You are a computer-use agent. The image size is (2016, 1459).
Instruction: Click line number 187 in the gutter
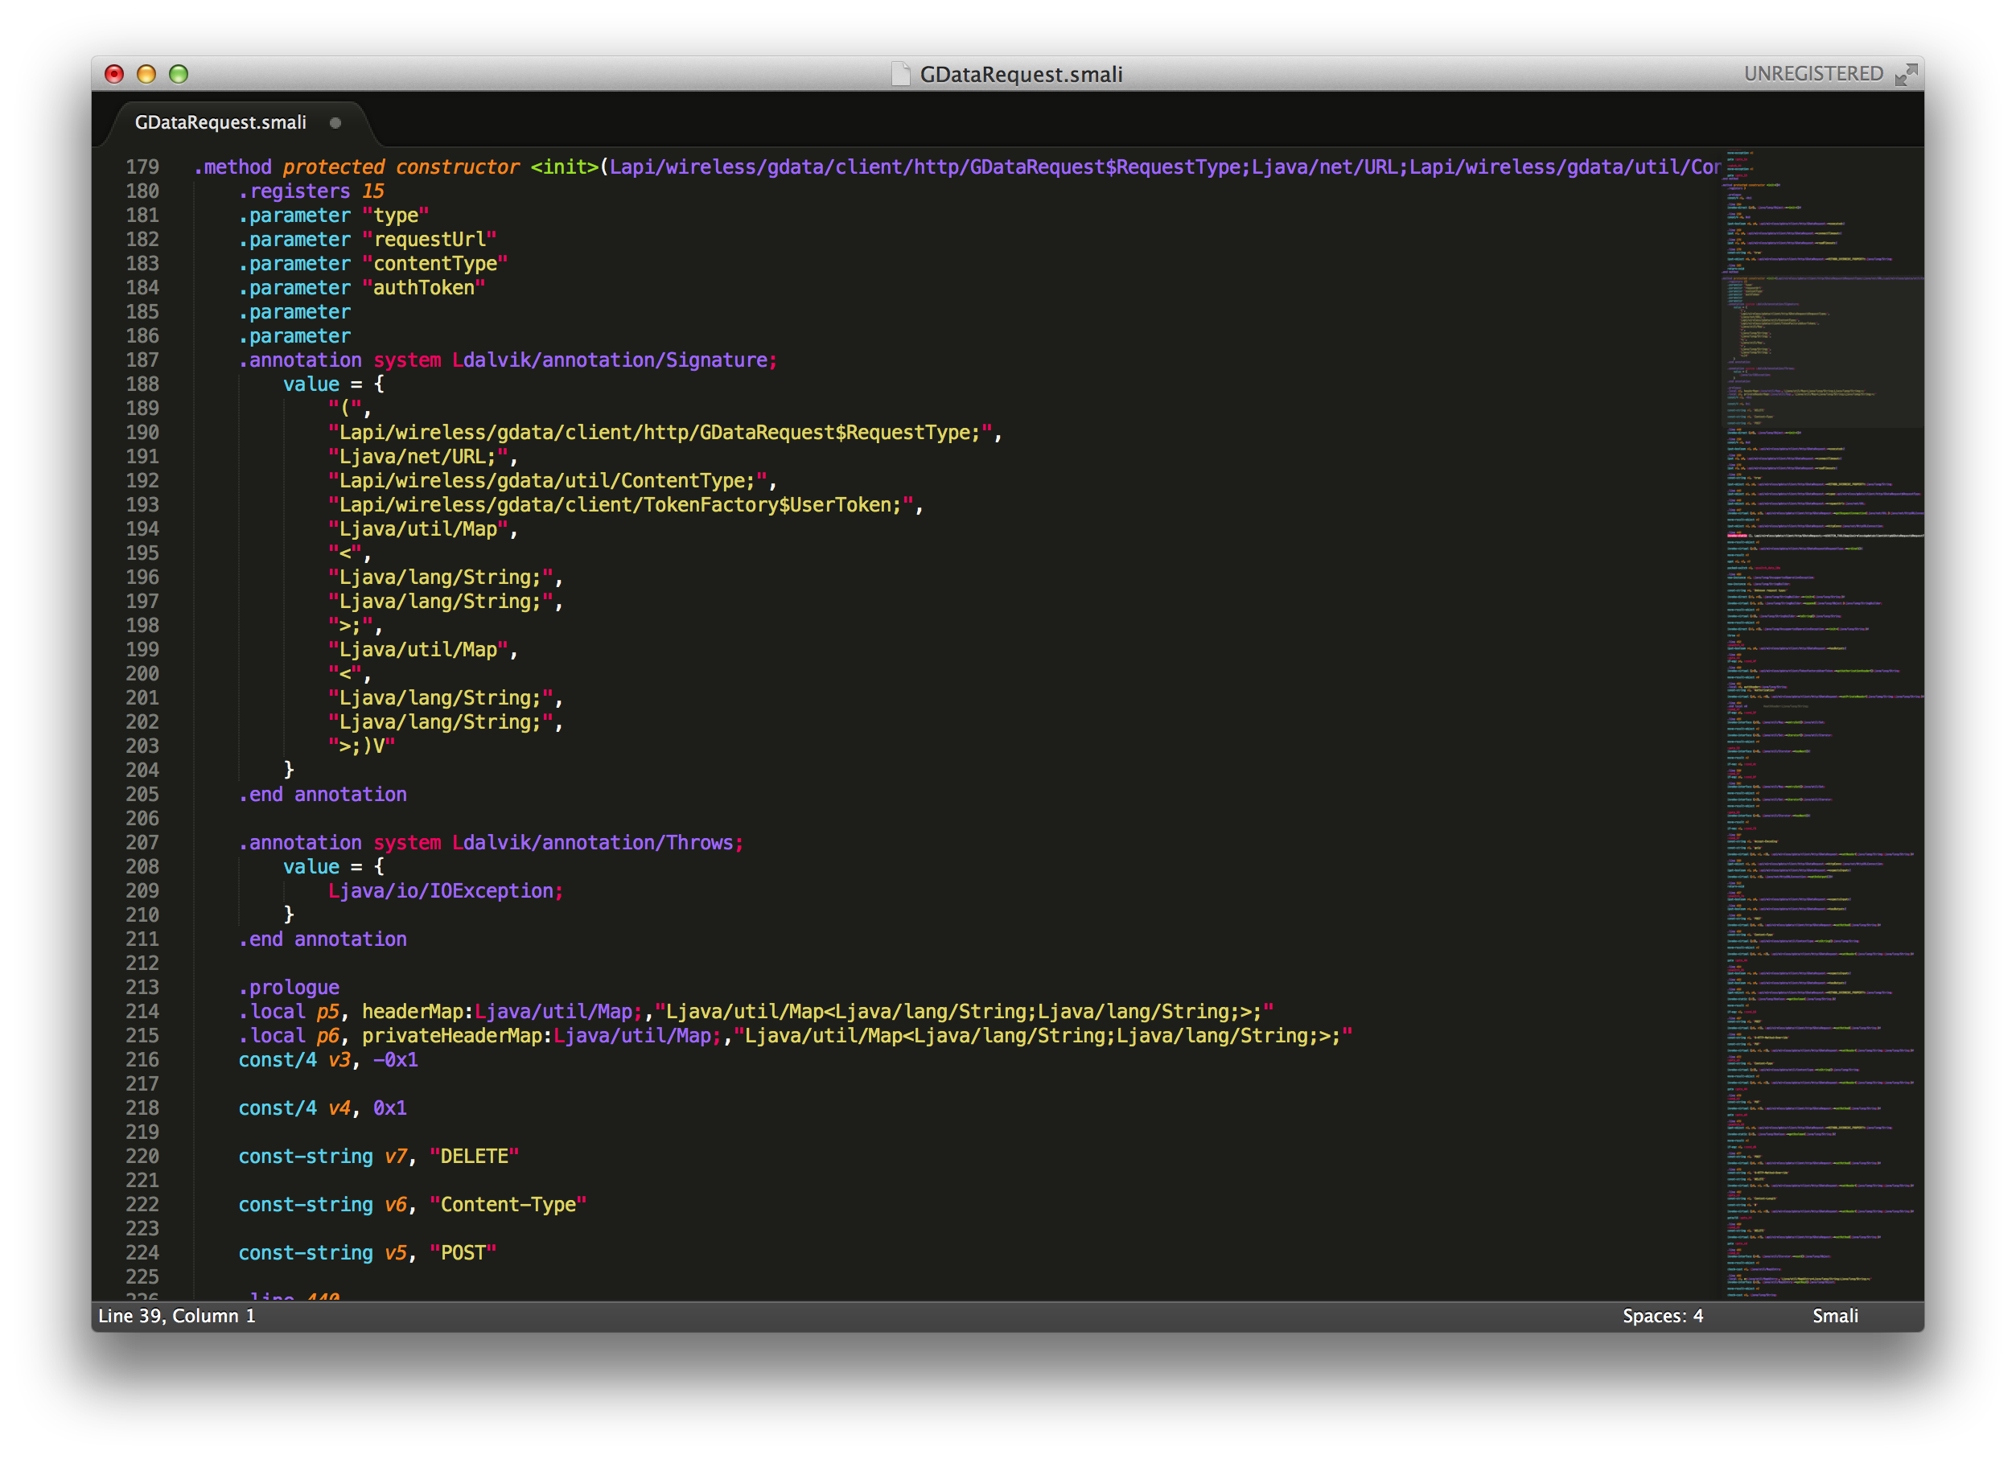142,360
